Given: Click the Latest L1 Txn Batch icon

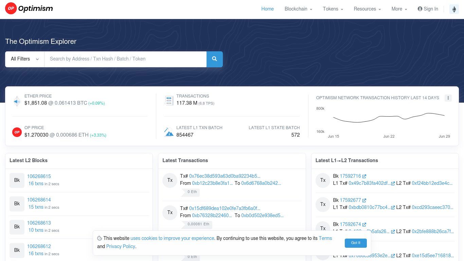Looking at the screenshot, I should pyautogui.click(x=169, y=132).
